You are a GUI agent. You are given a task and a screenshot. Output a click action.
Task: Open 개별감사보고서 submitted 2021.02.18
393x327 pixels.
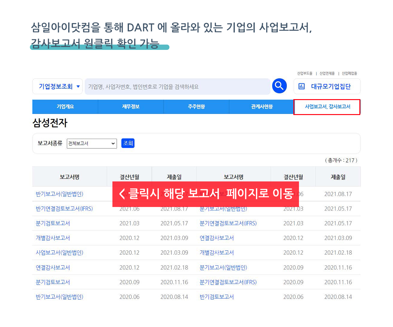[217, 252]
